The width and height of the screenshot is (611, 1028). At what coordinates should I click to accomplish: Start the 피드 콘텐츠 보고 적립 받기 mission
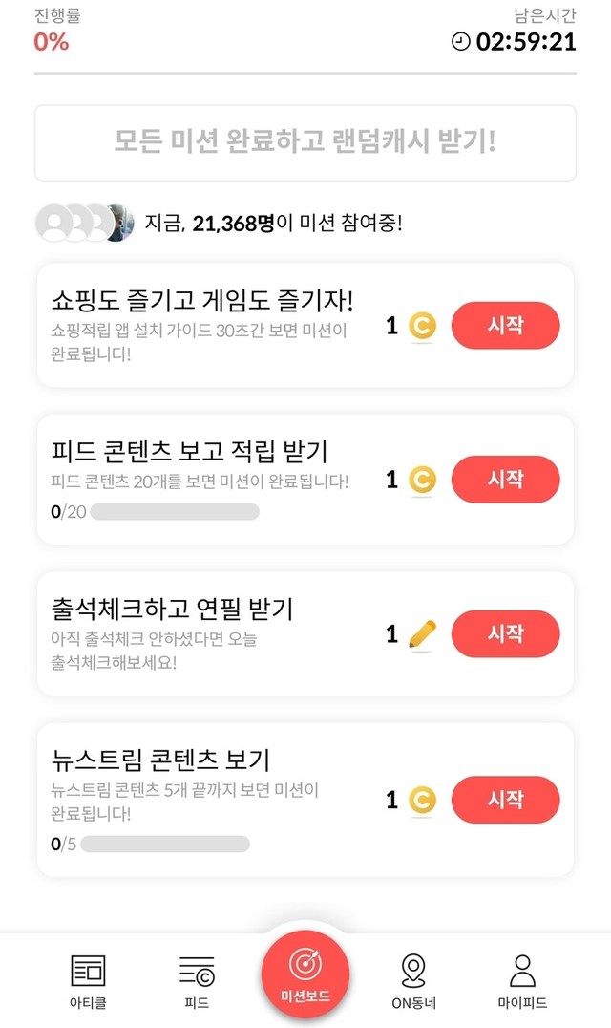coord(505,480)
